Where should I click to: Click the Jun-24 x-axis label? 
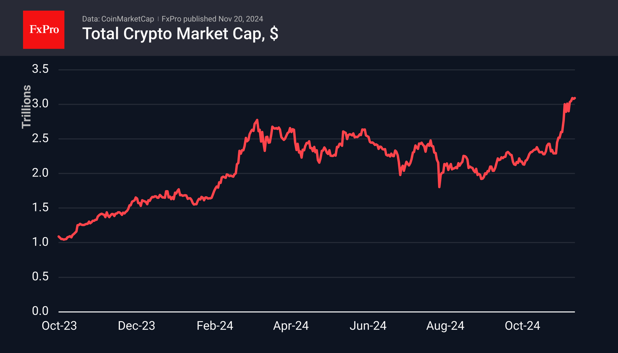[x=368, y=326]
